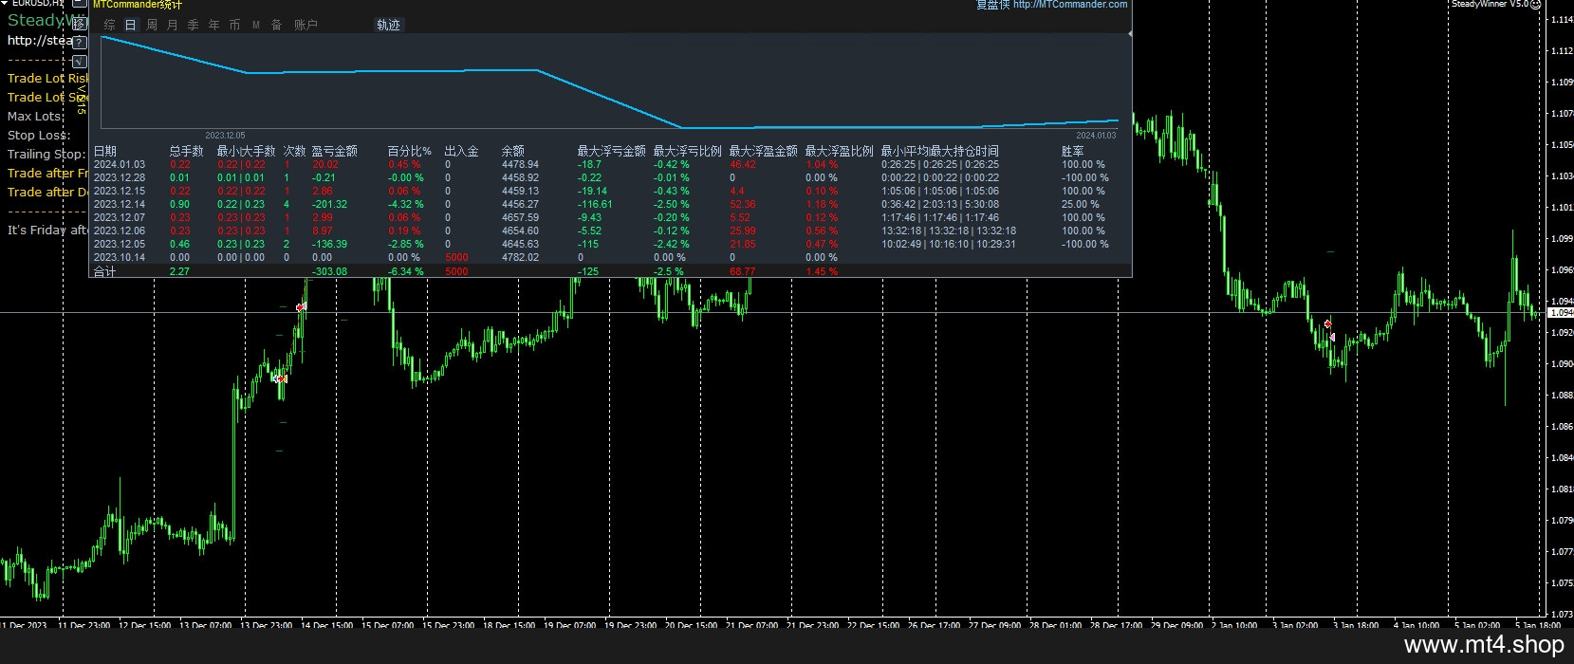Open the 账户 account tab
Screen dimensions: 1574x664
[306, 25]
